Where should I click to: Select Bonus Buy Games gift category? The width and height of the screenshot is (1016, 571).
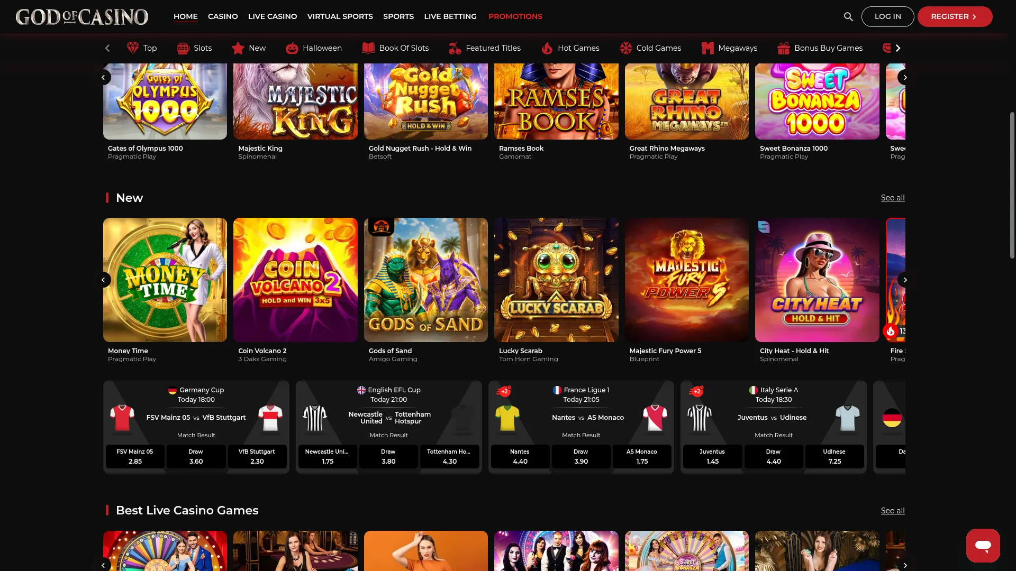click(x=820, y=48)
